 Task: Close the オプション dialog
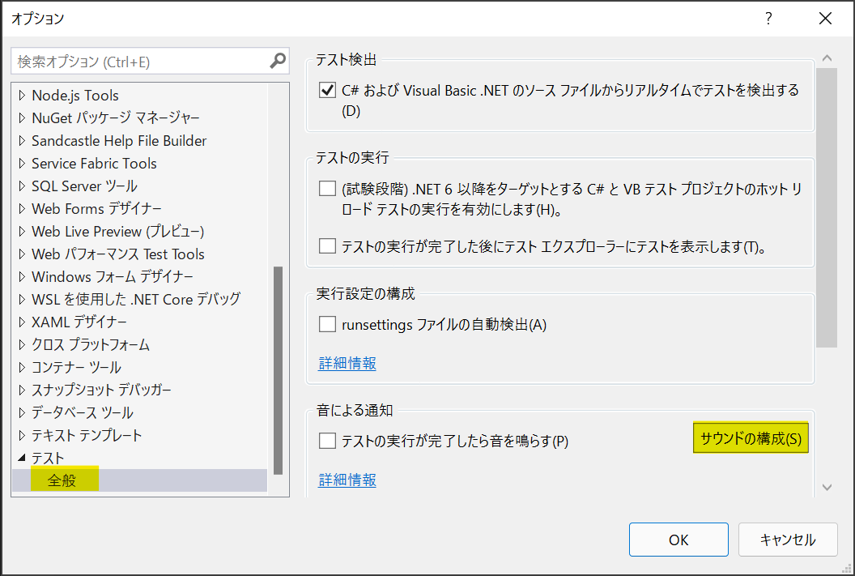click(826, 19)
